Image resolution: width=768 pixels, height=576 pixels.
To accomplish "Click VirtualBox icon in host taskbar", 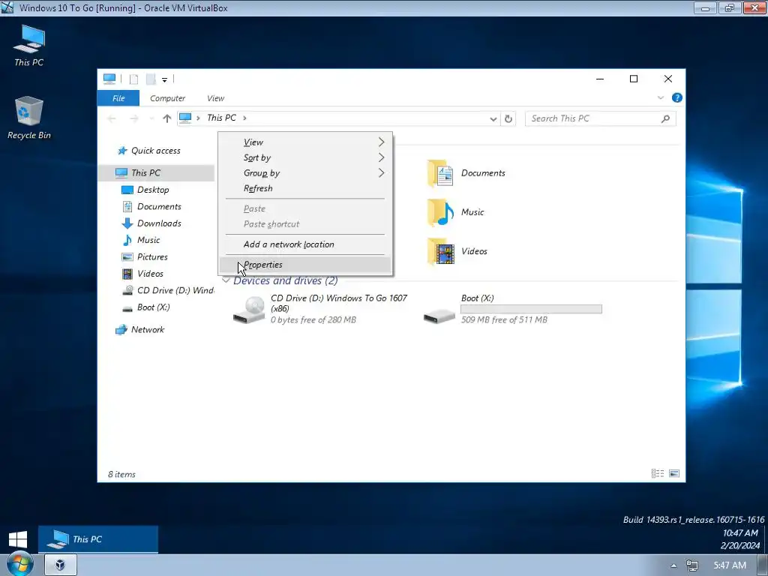I will (61, 565).
